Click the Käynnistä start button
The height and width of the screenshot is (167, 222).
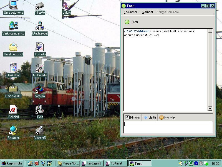coord(12,163)
